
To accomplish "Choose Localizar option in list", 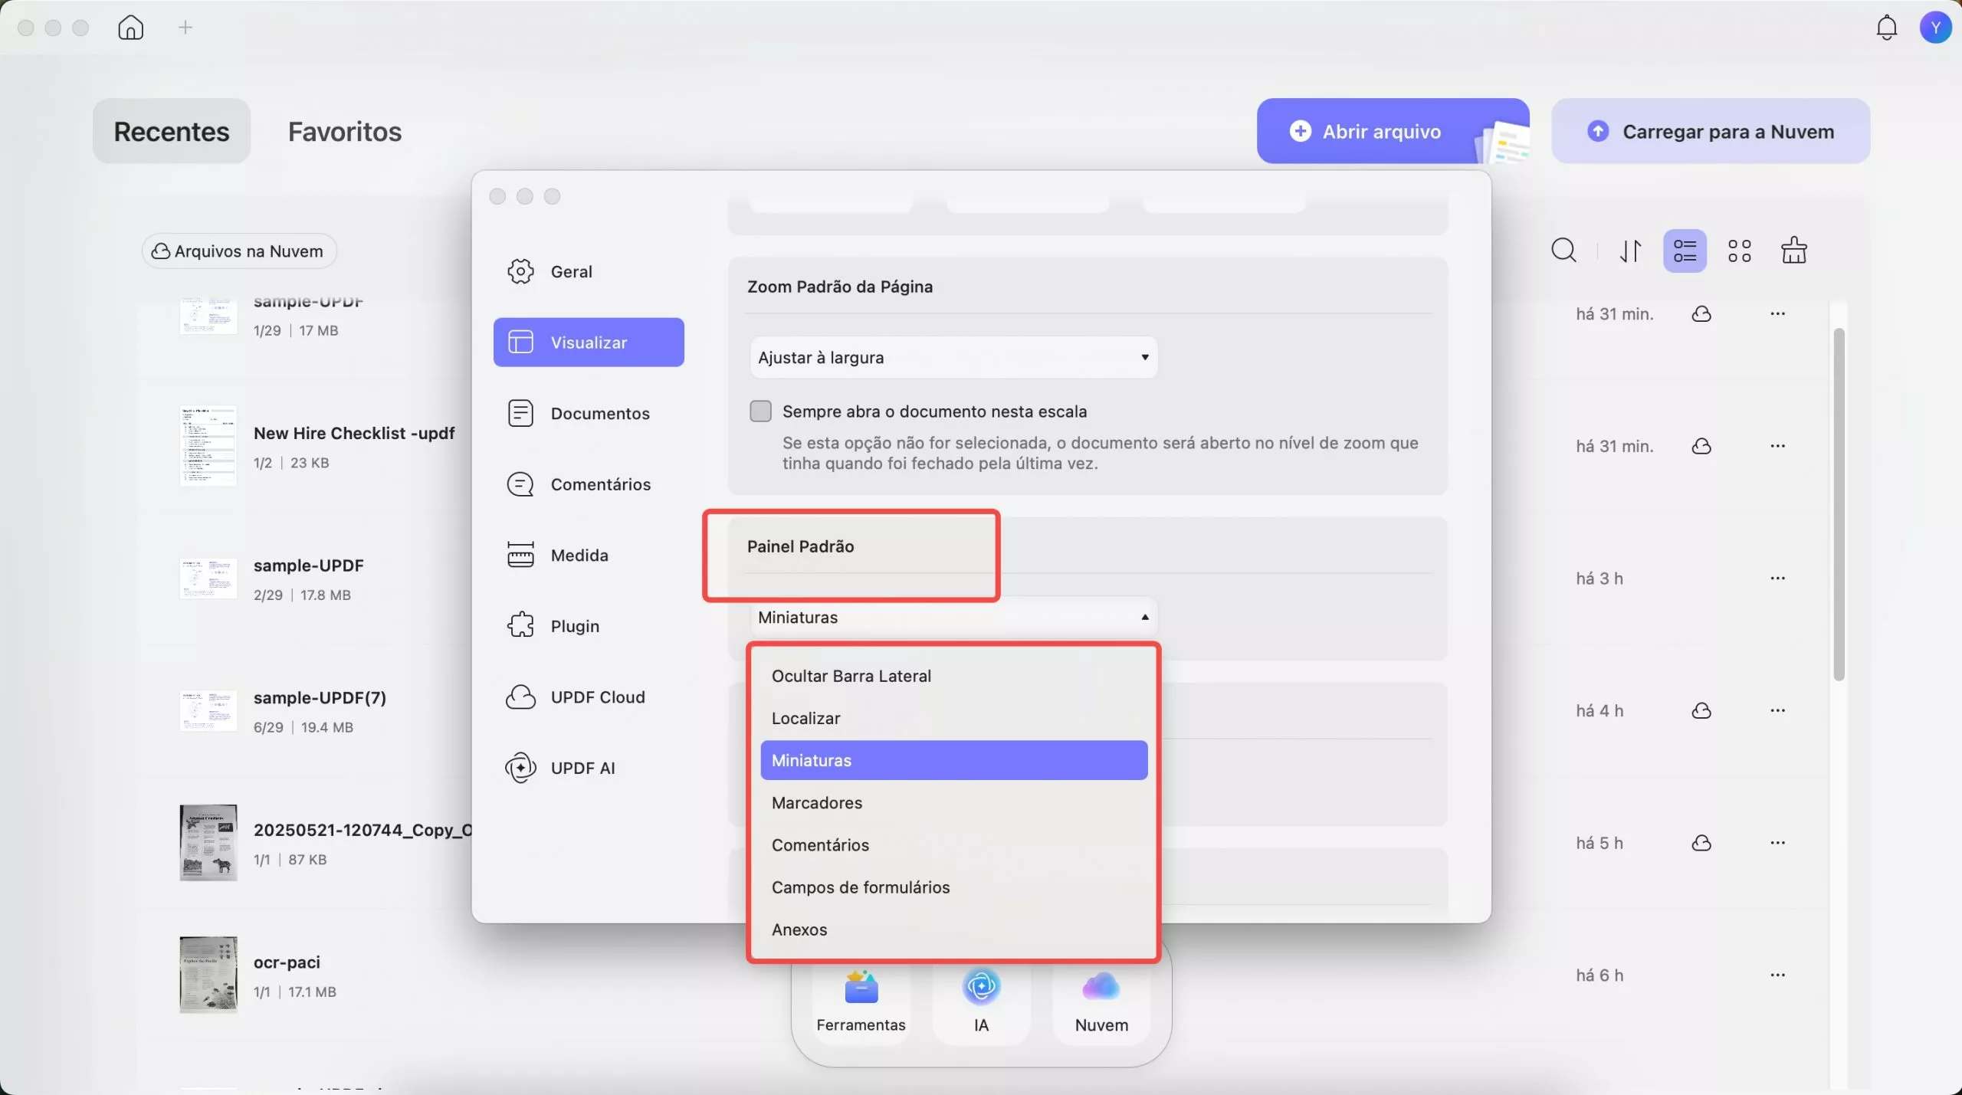I will pos(953,718).
